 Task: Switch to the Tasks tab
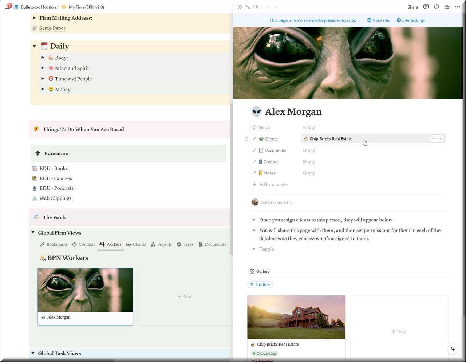point(185,244)
